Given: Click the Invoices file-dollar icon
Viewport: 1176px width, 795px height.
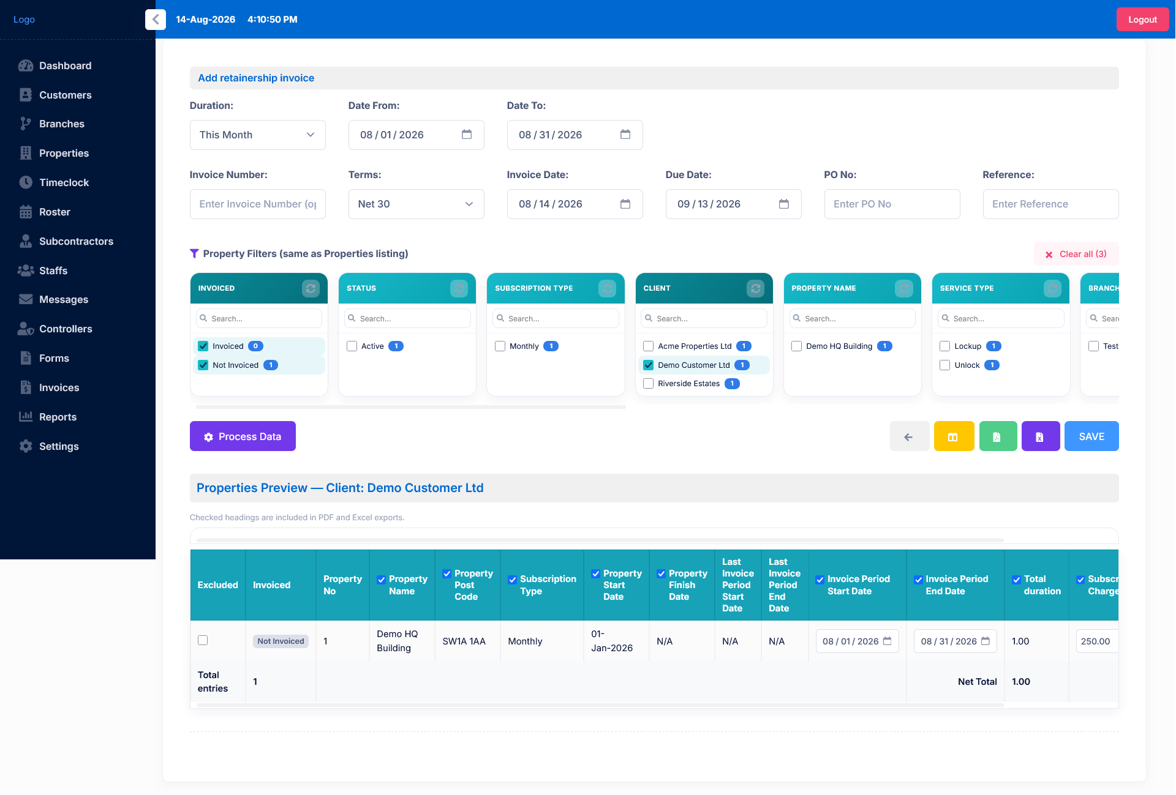Looking at the screenshot, I should tap(26, 387).
